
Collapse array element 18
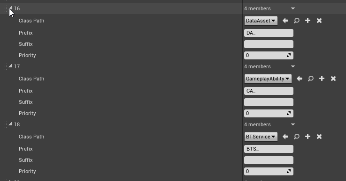coord(10,124)
